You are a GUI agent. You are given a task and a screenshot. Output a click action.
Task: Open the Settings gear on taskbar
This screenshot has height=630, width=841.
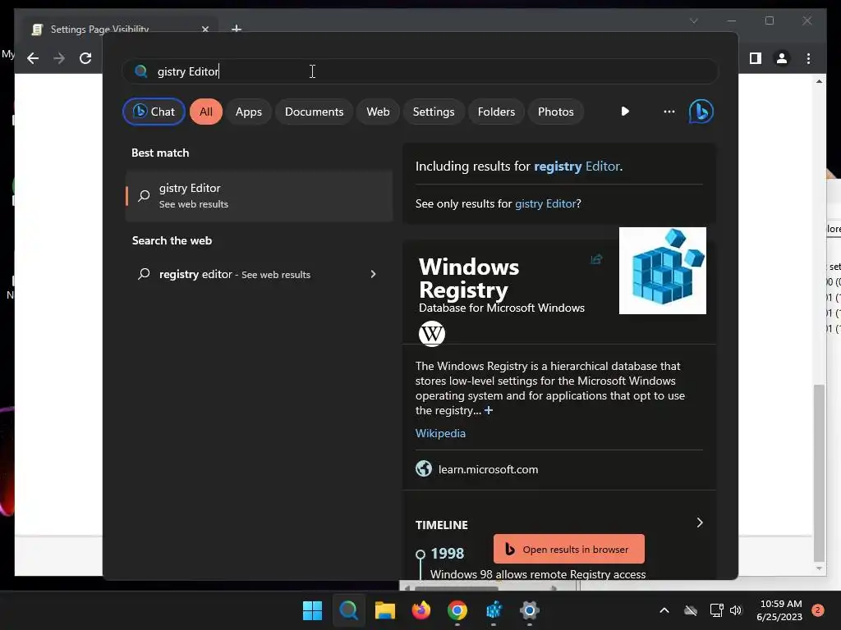click(530, 610)
